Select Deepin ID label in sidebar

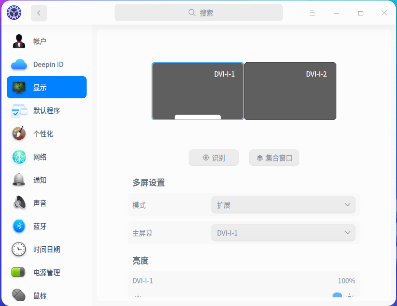click(x=48, y=65)
